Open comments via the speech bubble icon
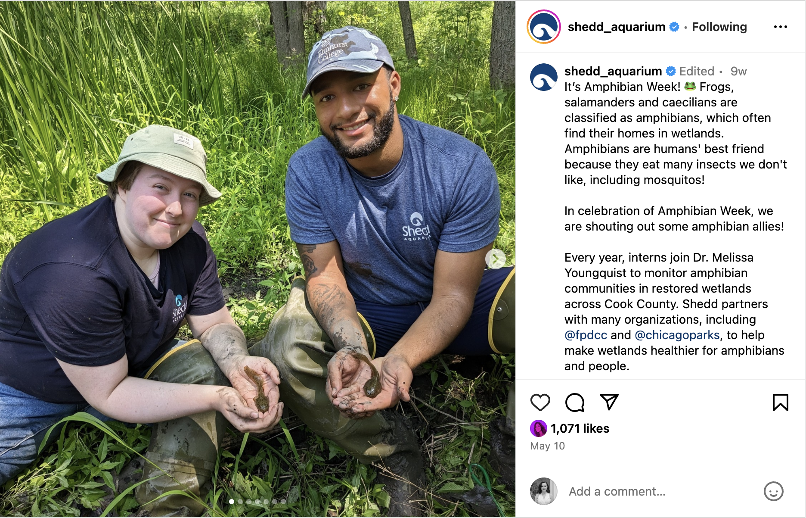The width and height of the screenshot is (806, 518). pos(575,403)
